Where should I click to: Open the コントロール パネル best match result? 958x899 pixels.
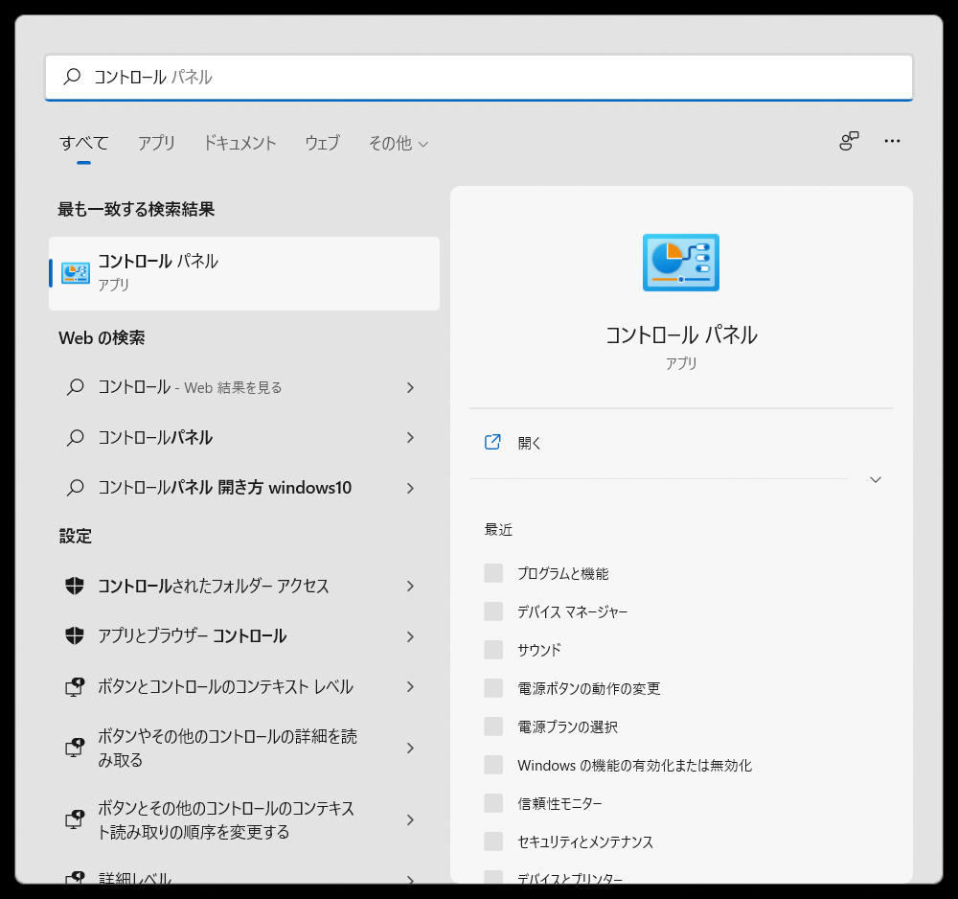click(243, 273)
